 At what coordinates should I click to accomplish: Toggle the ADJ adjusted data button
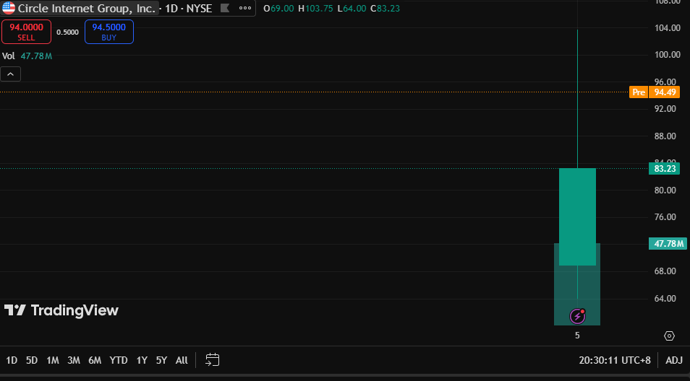[673, 360]
